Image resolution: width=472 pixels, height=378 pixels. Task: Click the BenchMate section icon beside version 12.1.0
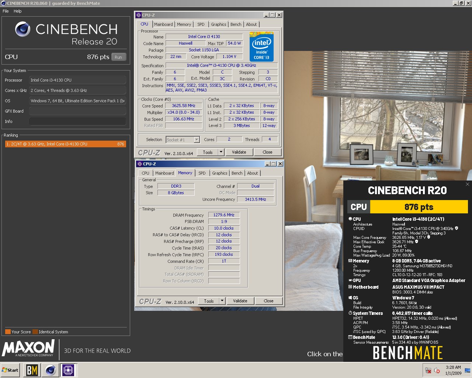coord(350,337)
